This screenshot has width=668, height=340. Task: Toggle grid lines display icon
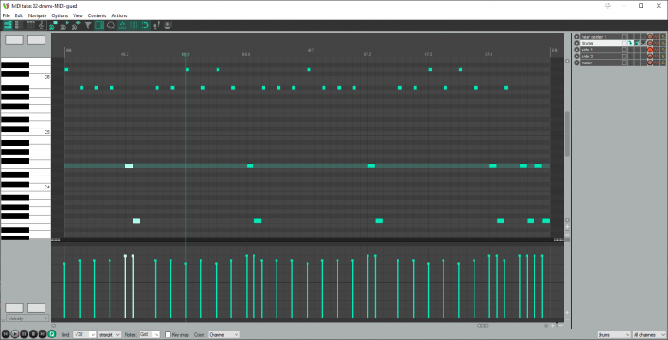(134, 26)
